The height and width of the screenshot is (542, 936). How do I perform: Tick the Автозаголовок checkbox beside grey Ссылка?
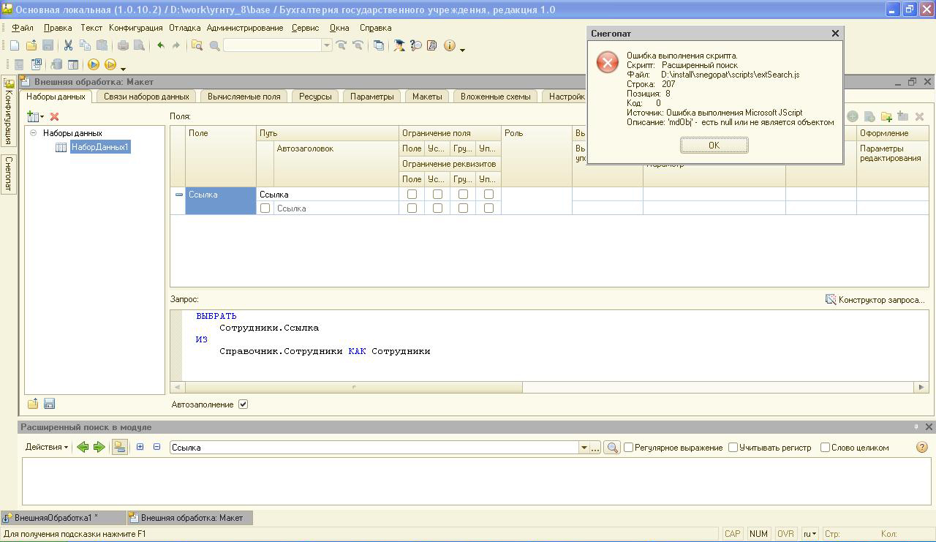pyautogui.click(x=265, y=208)
